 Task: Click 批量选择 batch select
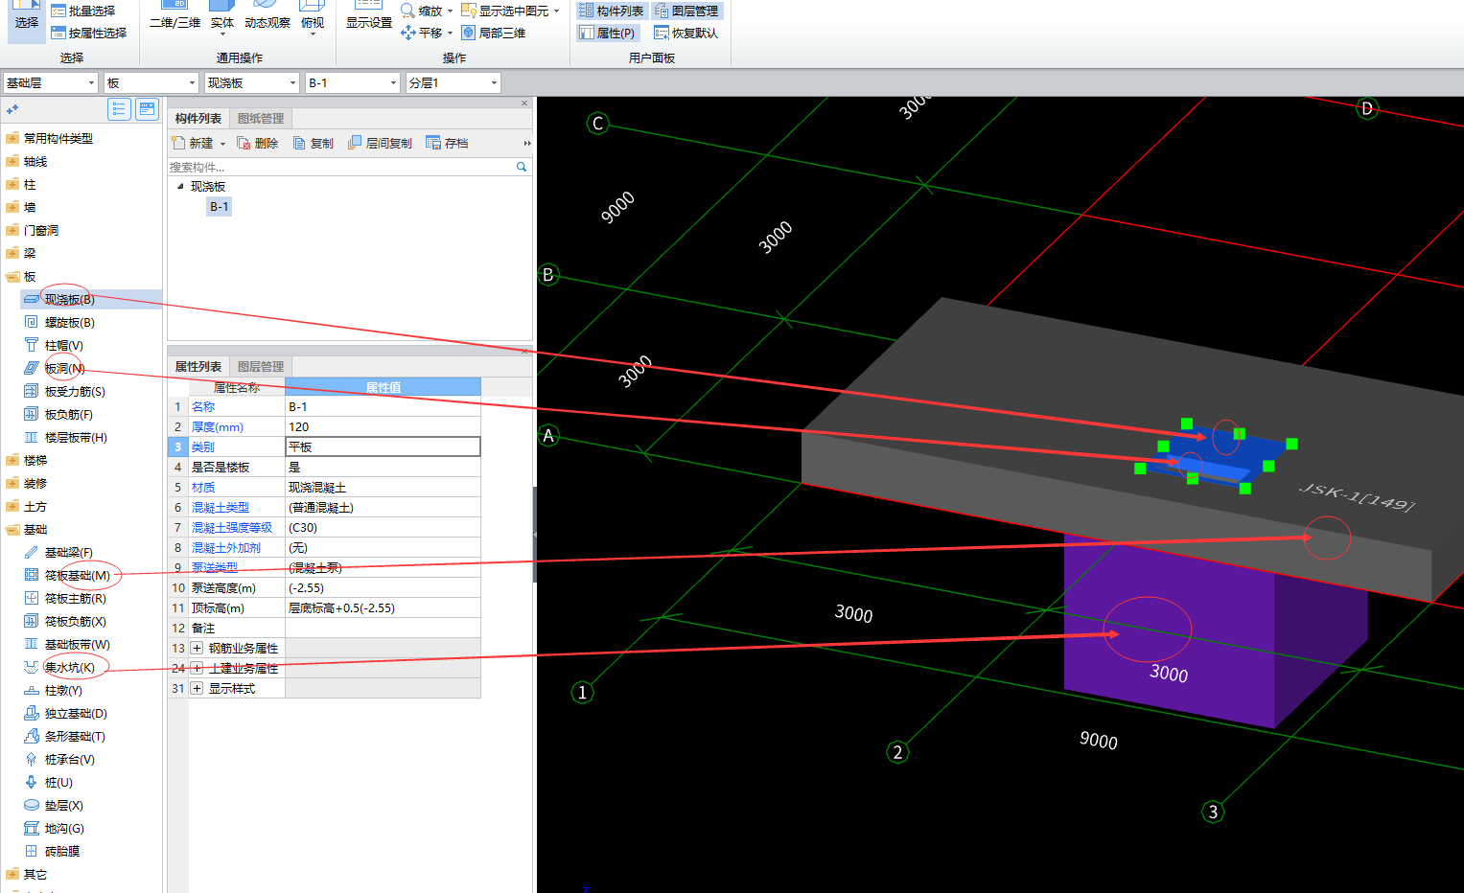[82, 11]
